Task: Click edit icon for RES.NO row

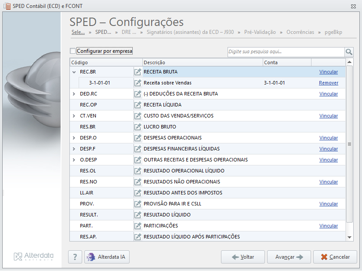Action: pos(138,182)
